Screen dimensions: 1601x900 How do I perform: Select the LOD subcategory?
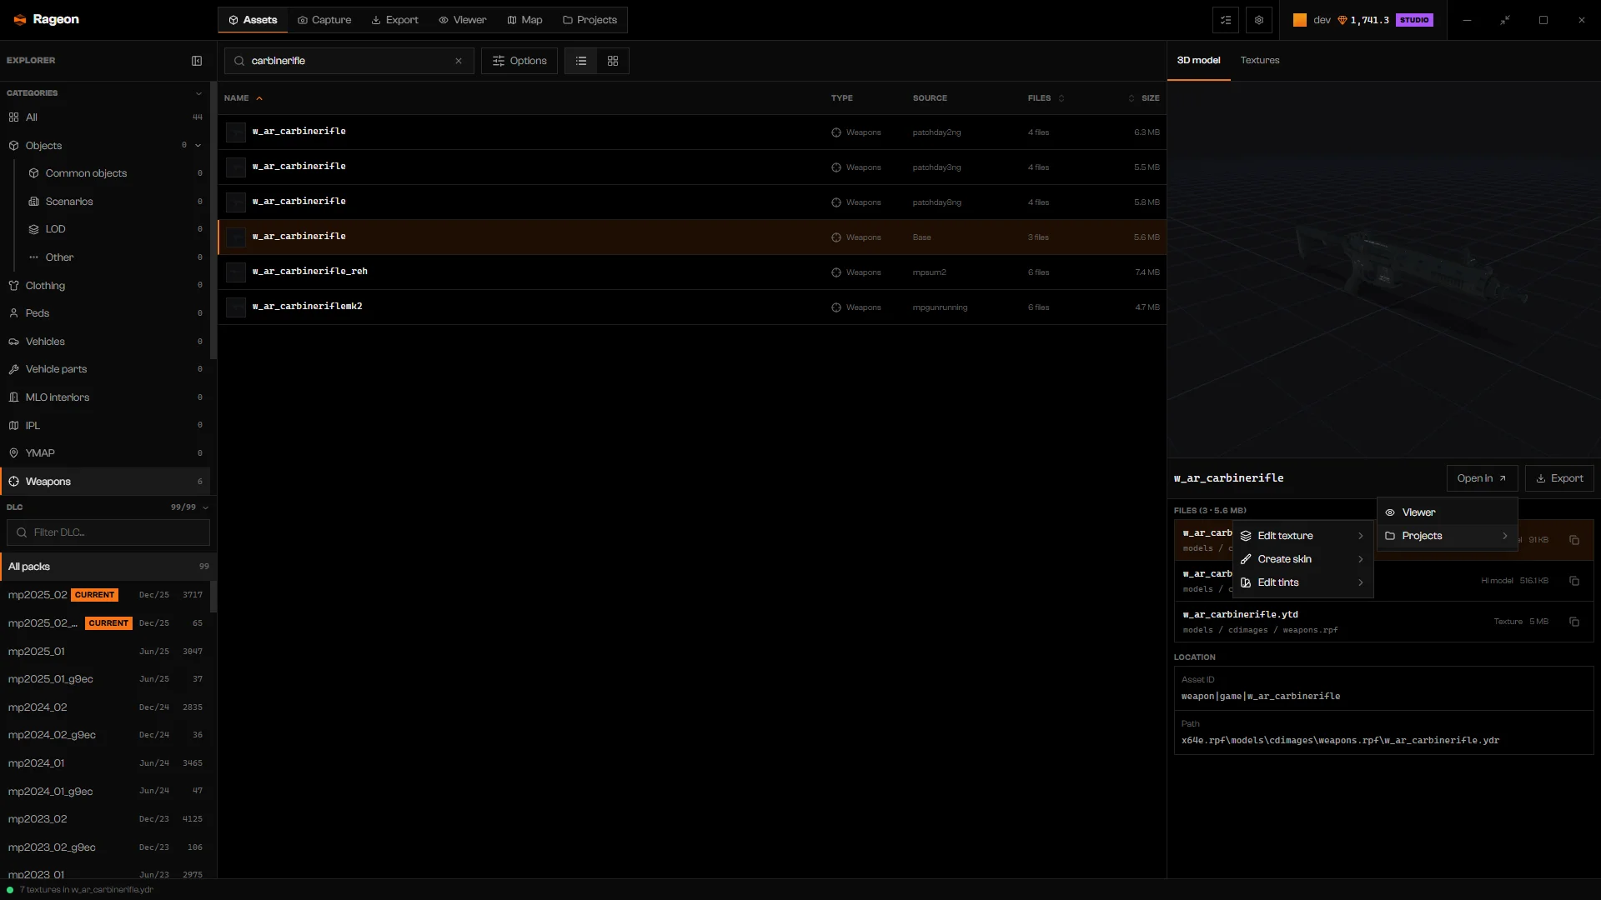click(115, 229)
